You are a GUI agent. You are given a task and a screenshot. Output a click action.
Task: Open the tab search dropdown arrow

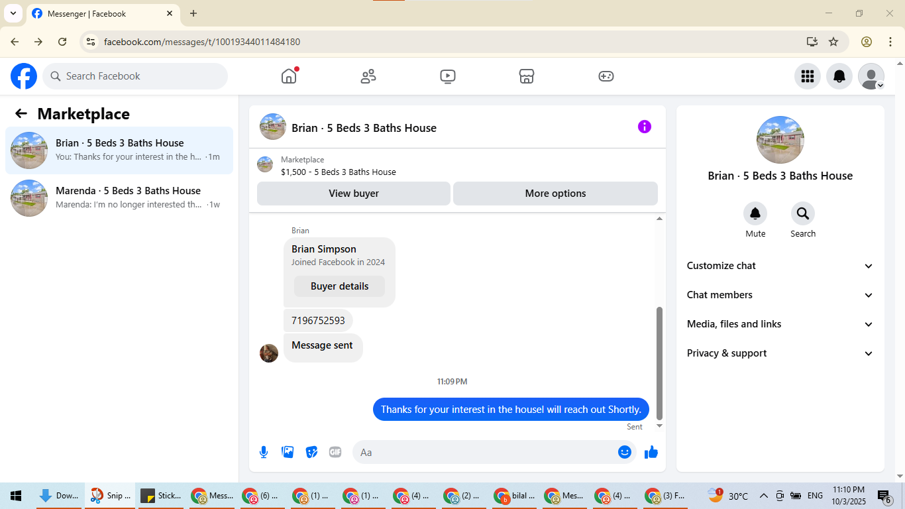coord(13,13)
